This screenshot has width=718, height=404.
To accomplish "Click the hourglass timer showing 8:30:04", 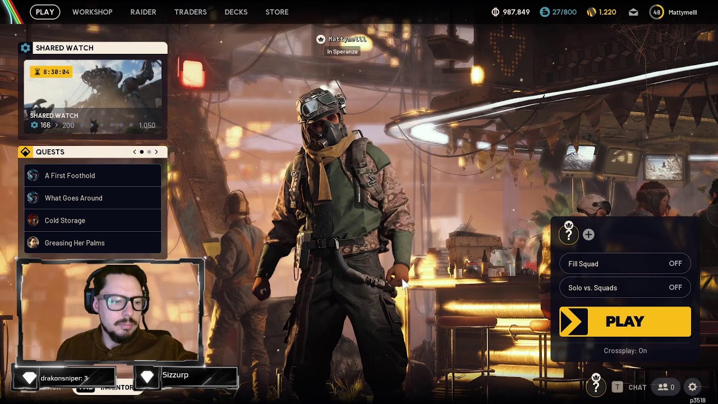I will pyautogui.click(x=51, y=72).
